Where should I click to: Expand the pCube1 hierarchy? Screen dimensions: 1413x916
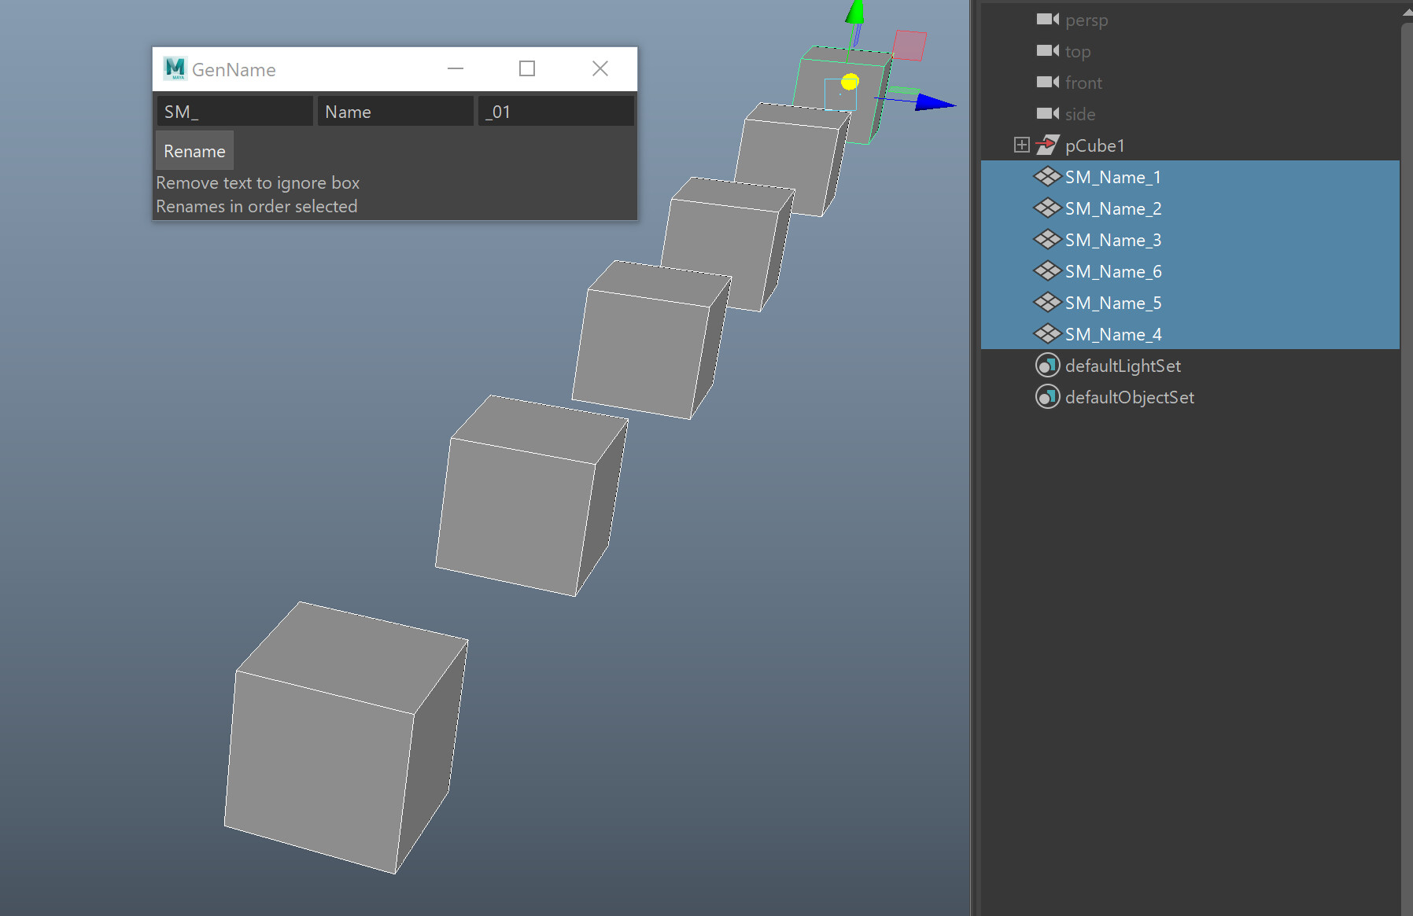coord(1021,145)
